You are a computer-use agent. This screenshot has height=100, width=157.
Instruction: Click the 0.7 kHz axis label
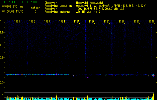tap(2, 82)
